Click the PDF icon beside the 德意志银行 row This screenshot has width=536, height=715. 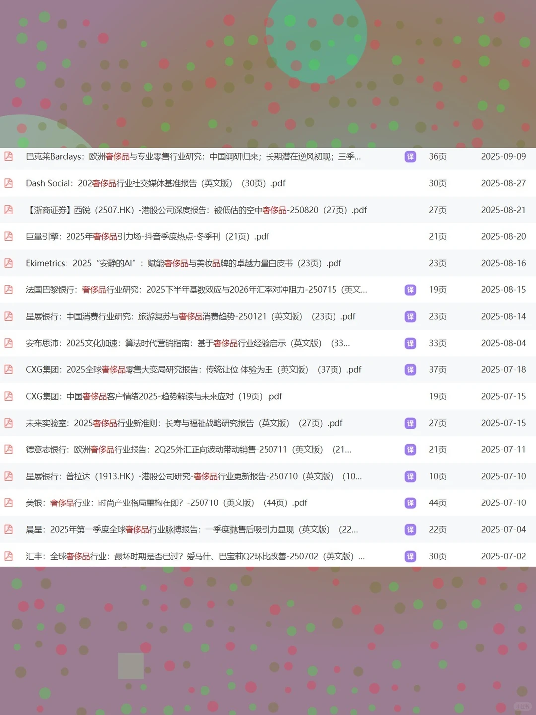[x=9, y=450]
